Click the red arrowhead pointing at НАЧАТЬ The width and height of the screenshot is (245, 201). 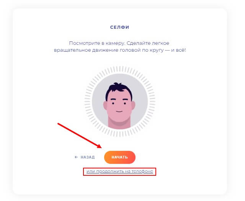point(99,147)
